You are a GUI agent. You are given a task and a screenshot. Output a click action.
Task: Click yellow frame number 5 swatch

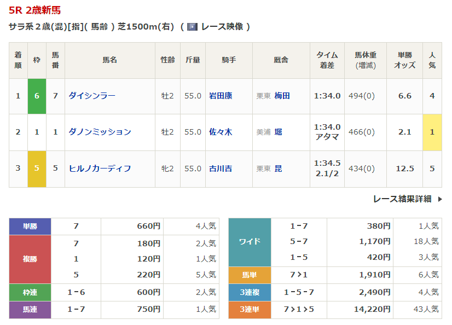(x=37, y=169)
